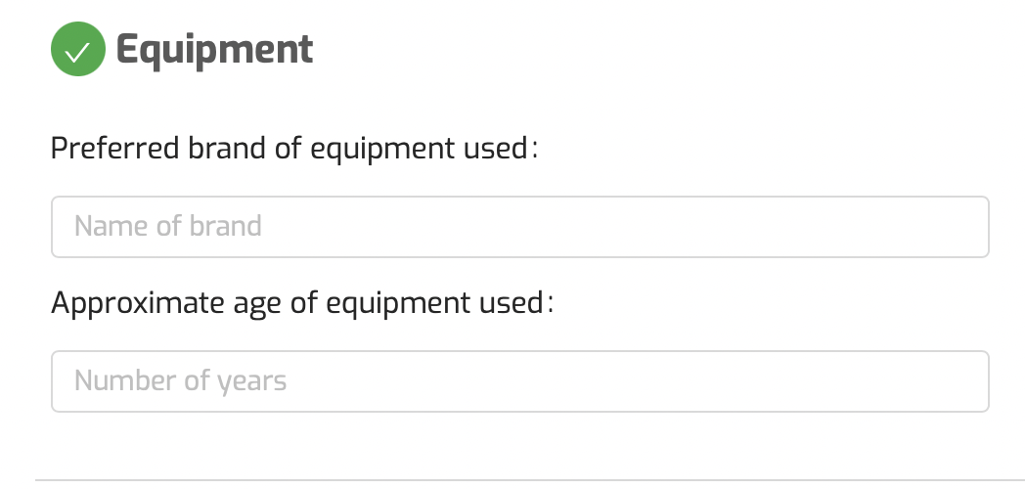Screen dimensions: 1025x489
Task: Click the Preferred brand of equipment label
Action: [294, 149]
